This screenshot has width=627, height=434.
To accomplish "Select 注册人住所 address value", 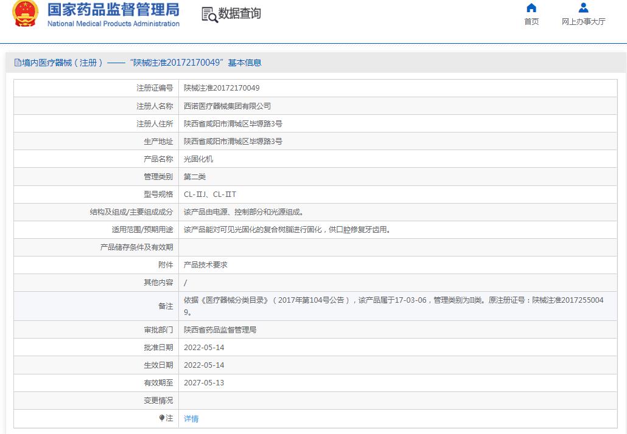I will tap(233, 124).
